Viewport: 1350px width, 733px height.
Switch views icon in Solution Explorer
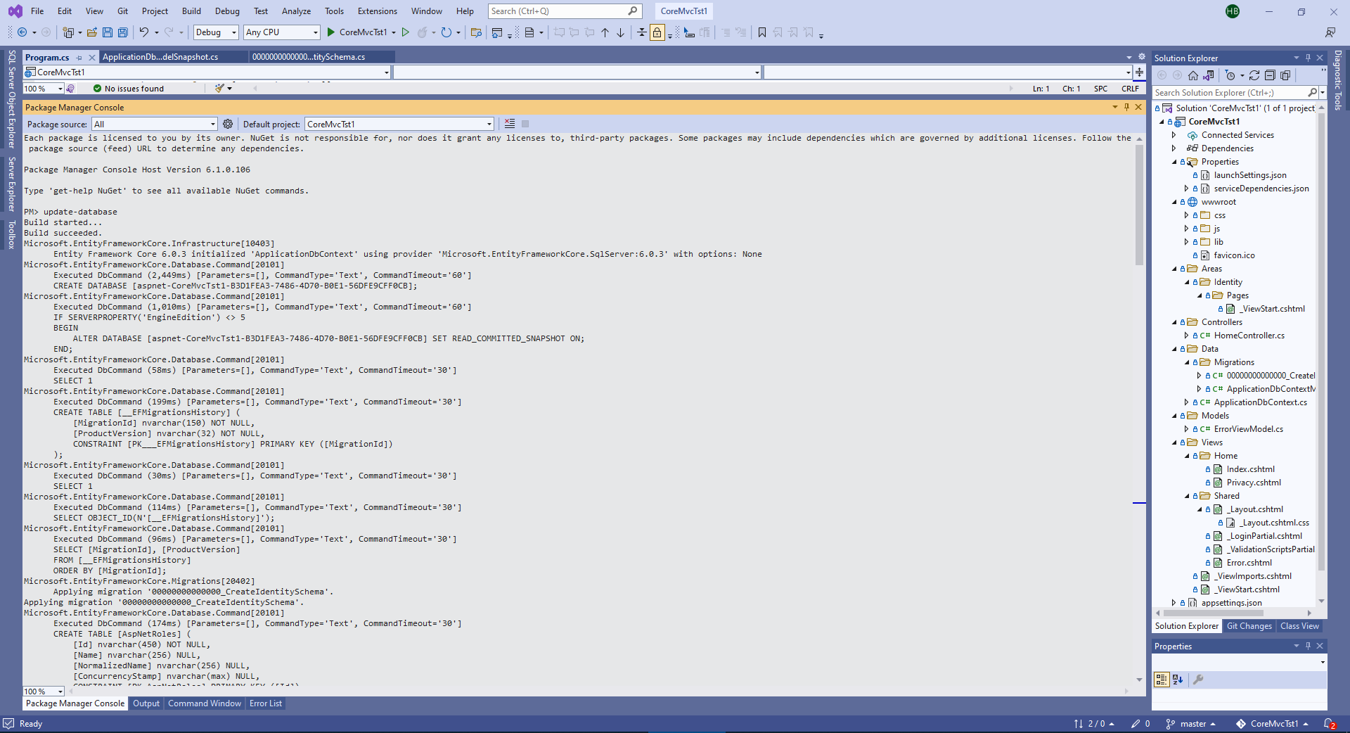click(1209, 75)
